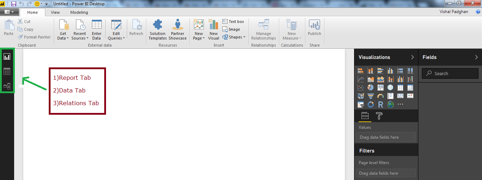482x180 pixels.
Task: Pick the Pie chart visualization
Action: [371, 87]
